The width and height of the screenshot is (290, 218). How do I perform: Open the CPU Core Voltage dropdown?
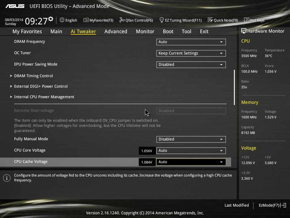[191, 150]
